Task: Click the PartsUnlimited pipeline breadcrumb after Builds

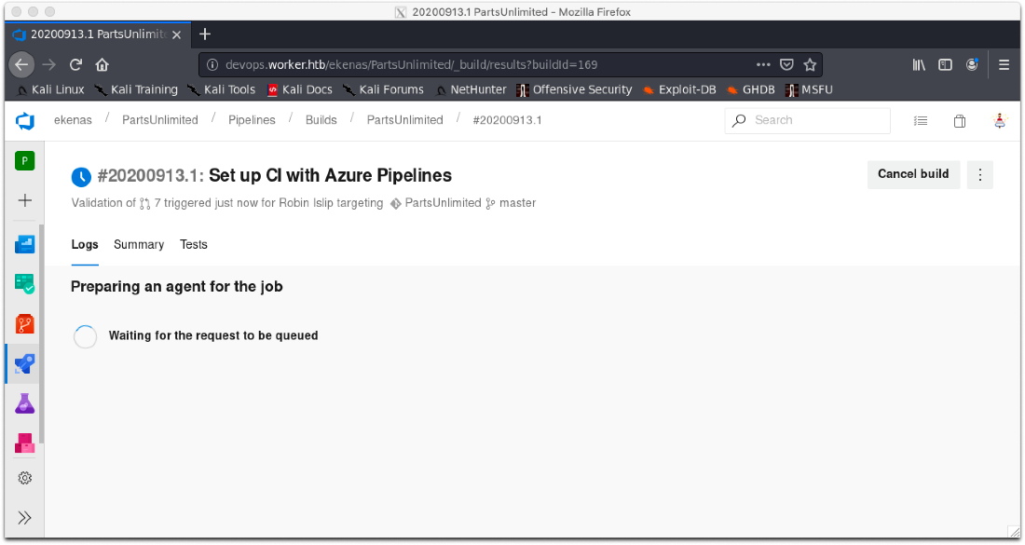Action: (404, 120)
